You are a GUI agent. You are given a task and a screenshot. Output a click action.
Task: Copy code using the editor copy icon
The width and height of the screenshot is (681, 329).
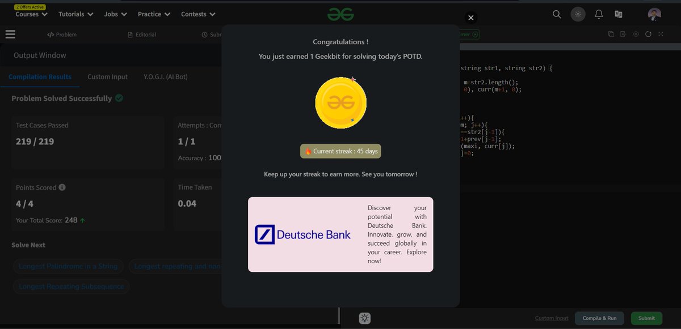coord(611,34)
